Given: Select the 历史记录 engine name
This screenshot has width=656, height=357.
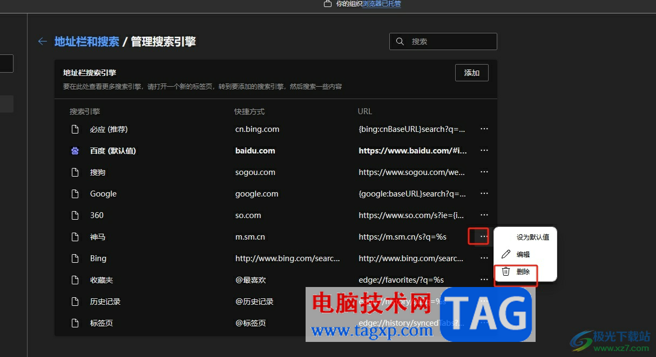Looking at the screenshot, I should [105, 302].
